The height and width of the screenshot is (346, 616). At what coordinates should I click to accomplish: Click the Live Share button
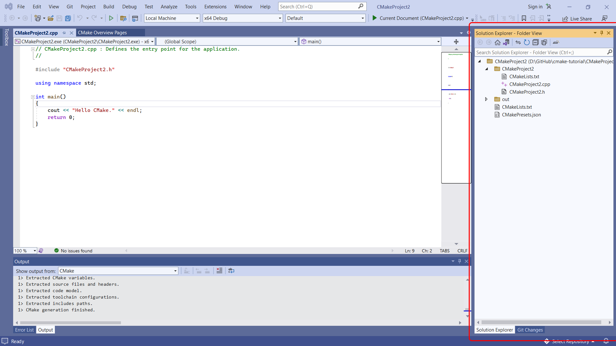tap(577, 19)
